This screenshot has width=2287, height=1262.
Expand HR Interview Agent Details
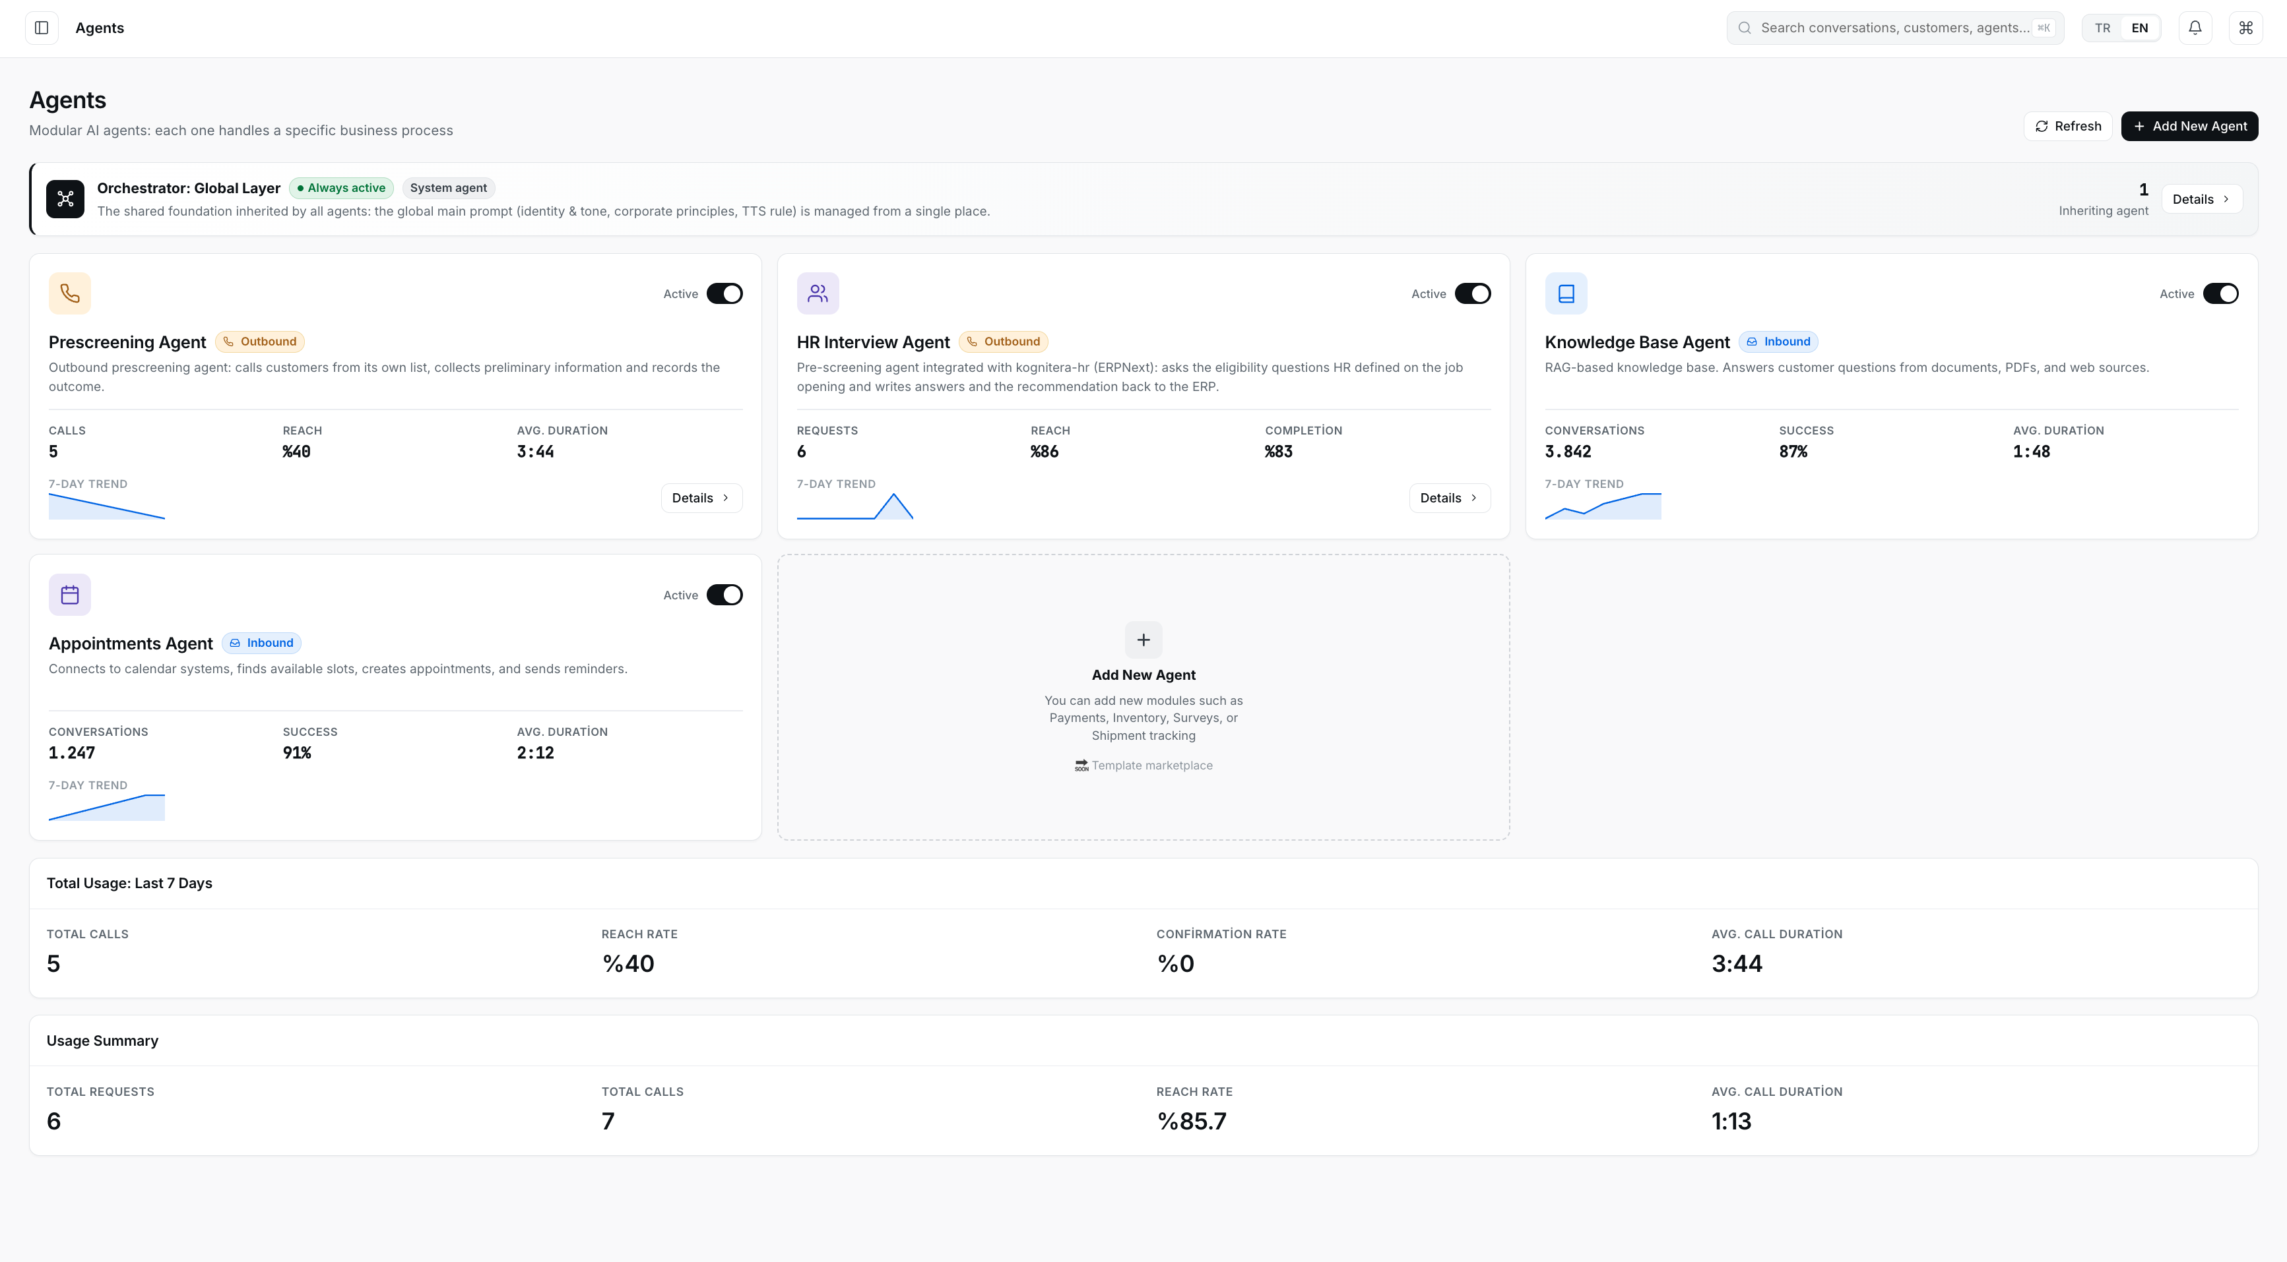1450,498
